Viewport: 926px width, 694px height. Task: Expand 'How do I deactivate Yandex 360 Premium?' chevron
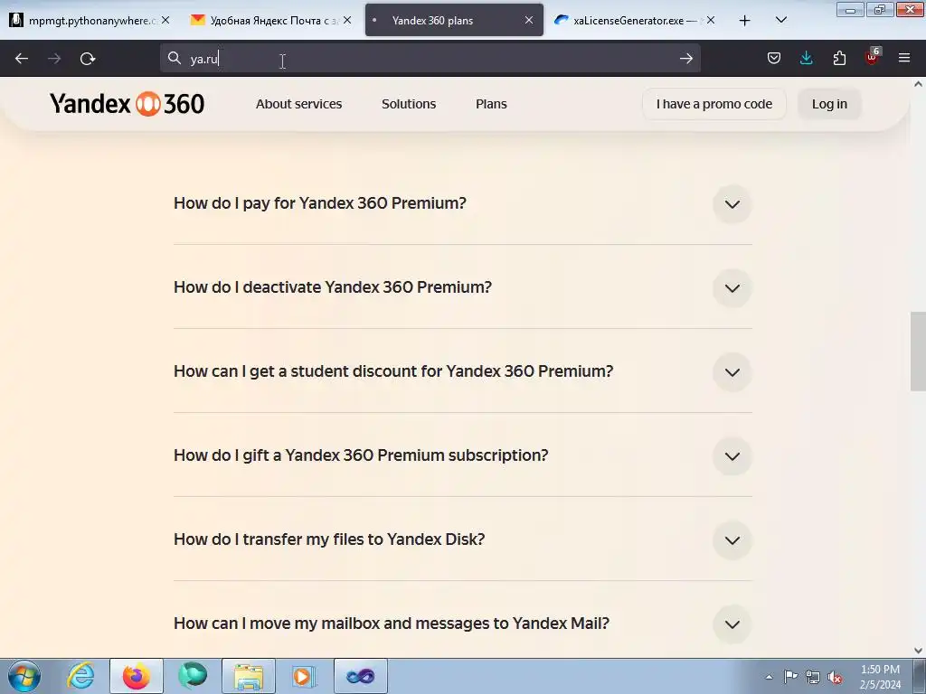(x=732, y=288)
